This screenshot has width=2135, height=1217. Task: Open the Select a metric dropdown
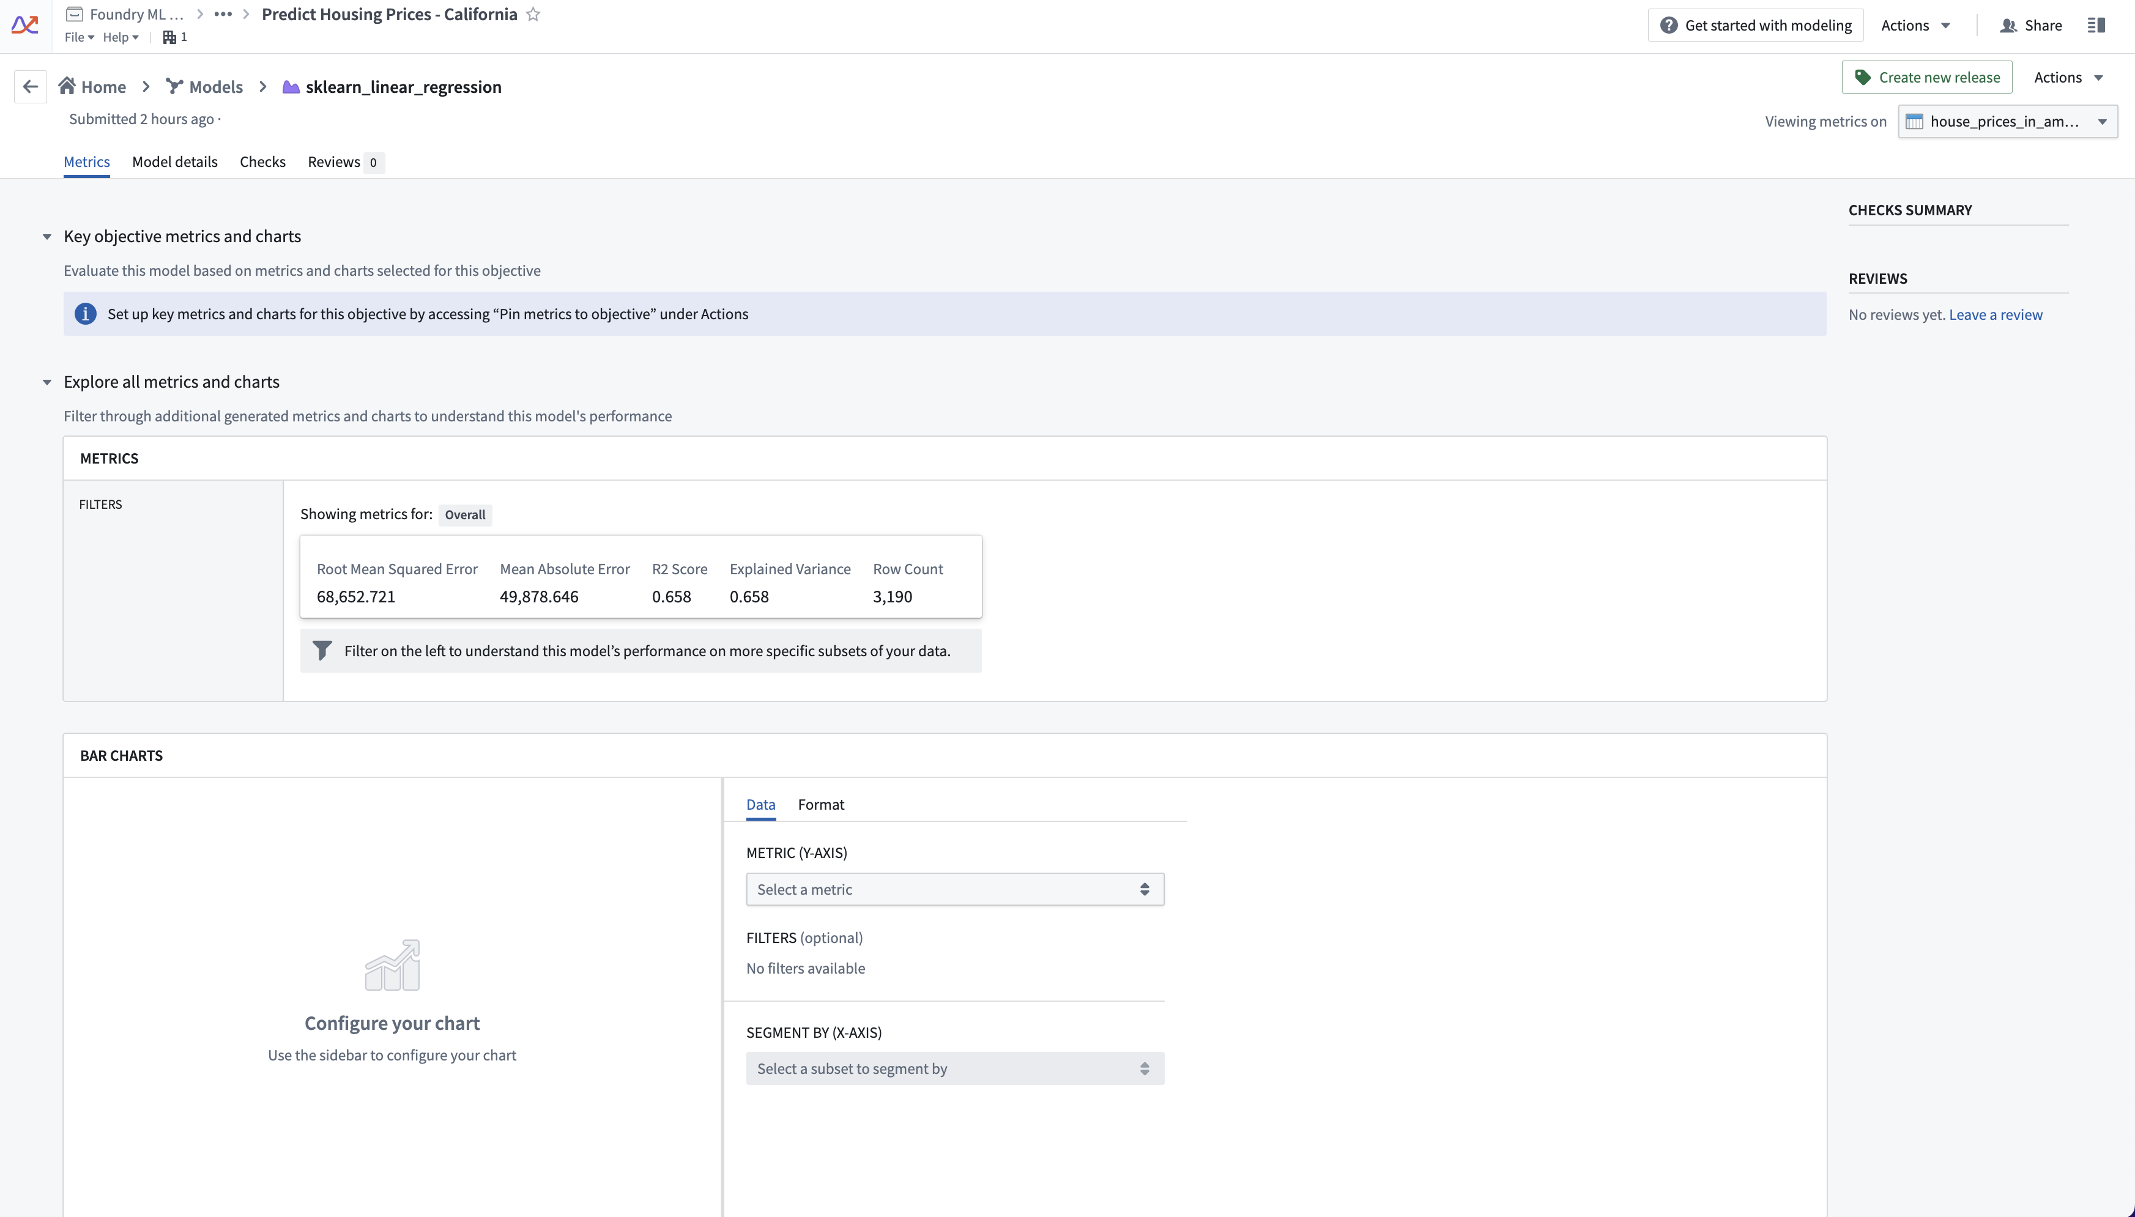coord(955,889)
